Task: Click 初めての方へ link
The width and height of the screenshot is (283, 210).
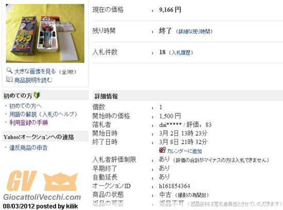Action: pyautogui.click(x=25, y=106)
